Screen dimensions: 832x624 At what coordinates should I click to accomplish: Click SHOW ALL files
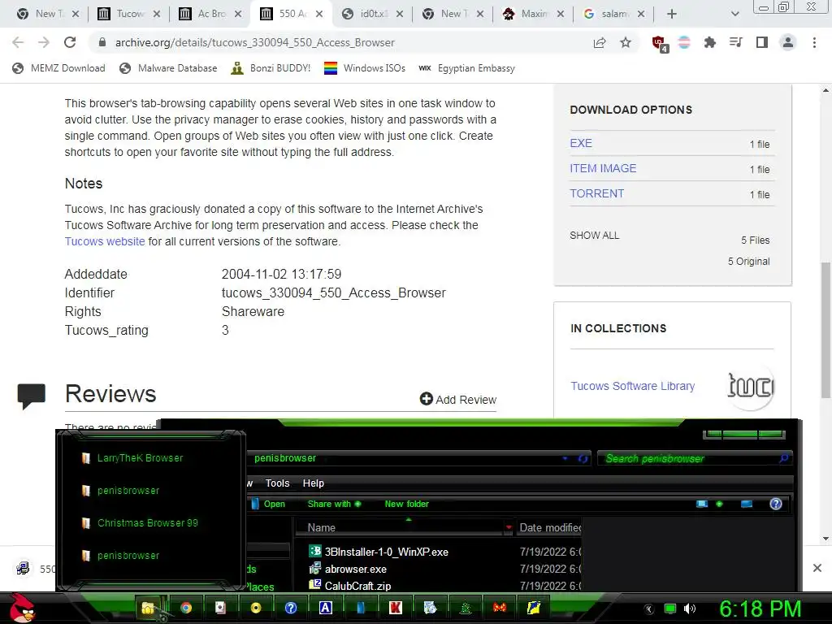pos(594,235)
